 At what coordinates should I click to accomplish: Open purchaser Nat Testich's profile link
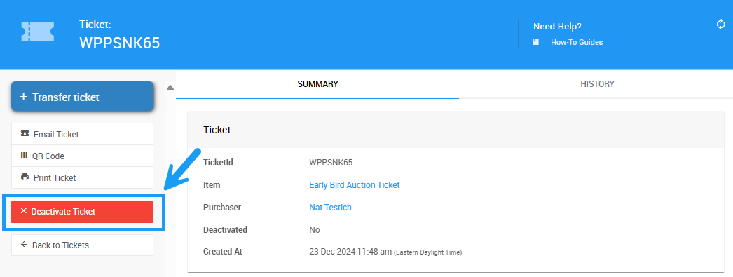pyautogui.click(x=330, y=208)
